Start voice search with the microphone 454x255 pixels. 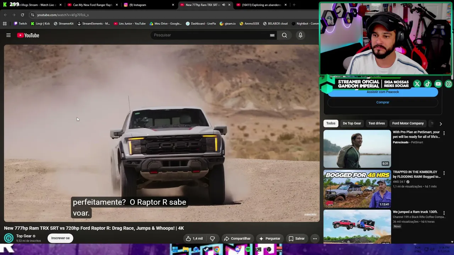coord(300,35)
